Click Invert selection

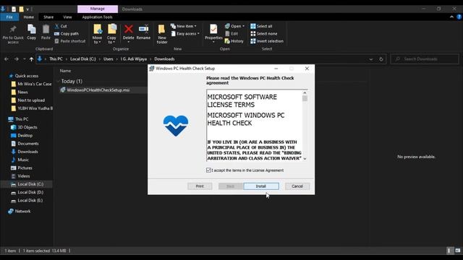267,41
